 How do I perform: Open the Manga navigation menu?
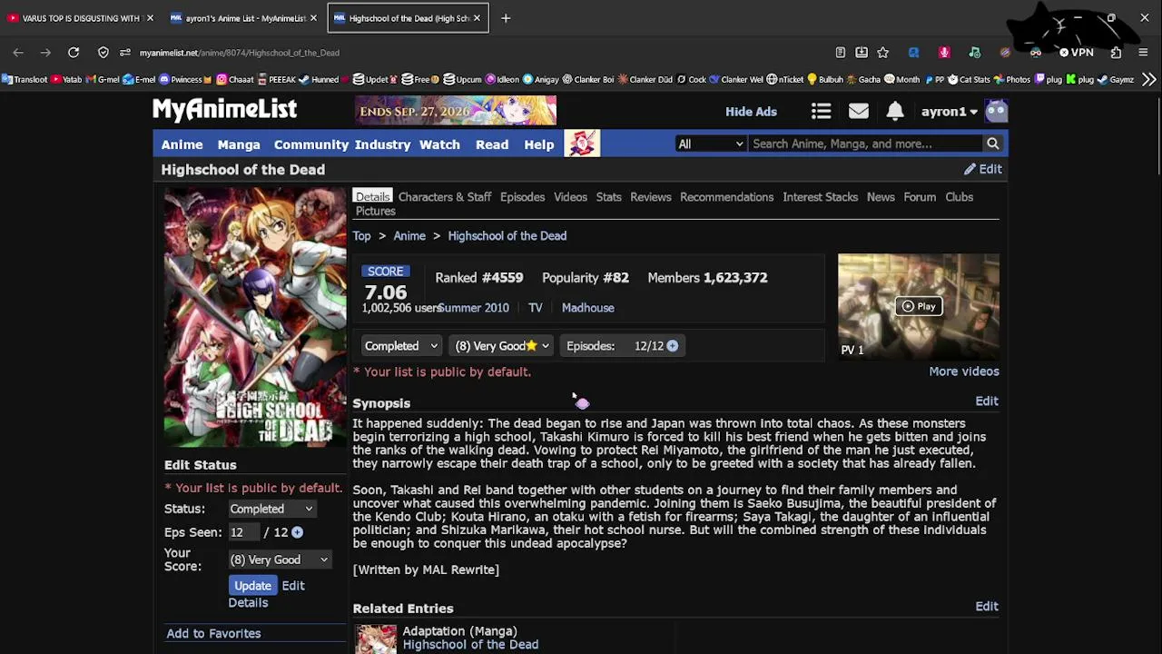click(x=239, y=144)
